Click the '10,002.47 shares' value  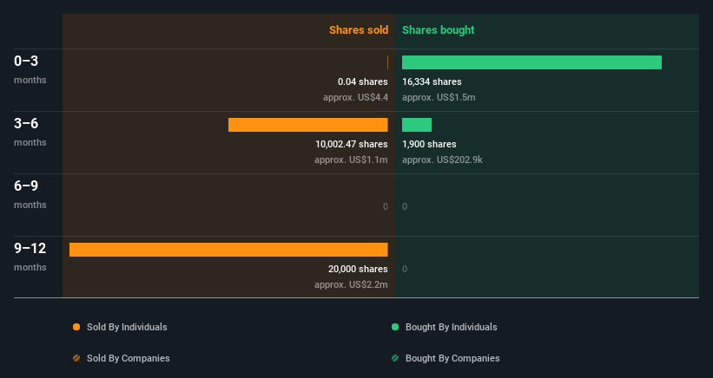click(x=352, y=144)
